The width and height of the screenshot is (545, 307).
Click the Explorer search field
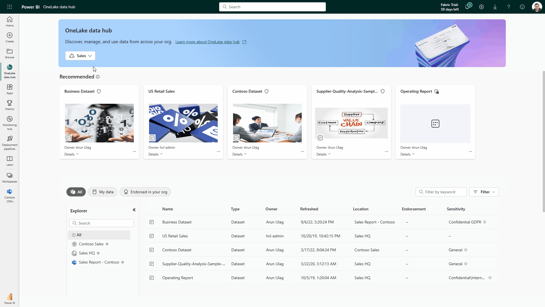(101, 223)
